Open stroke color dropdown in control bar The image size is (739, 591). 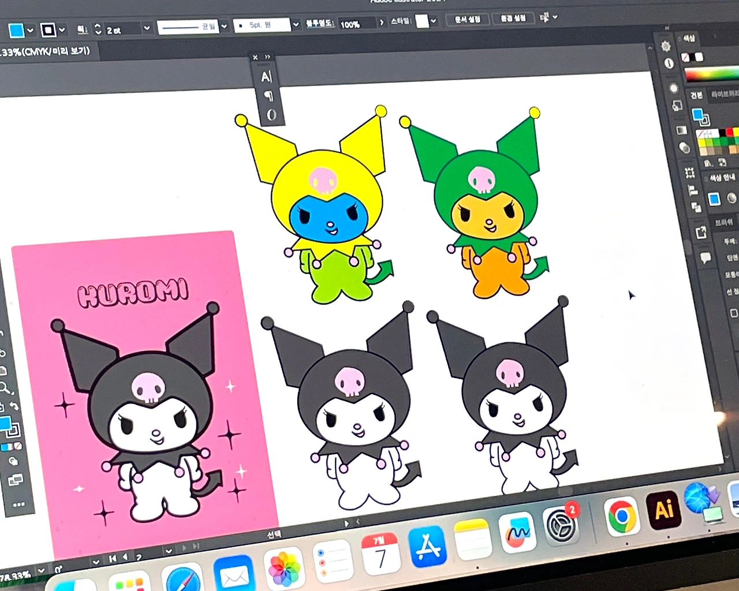coord(62,29)
